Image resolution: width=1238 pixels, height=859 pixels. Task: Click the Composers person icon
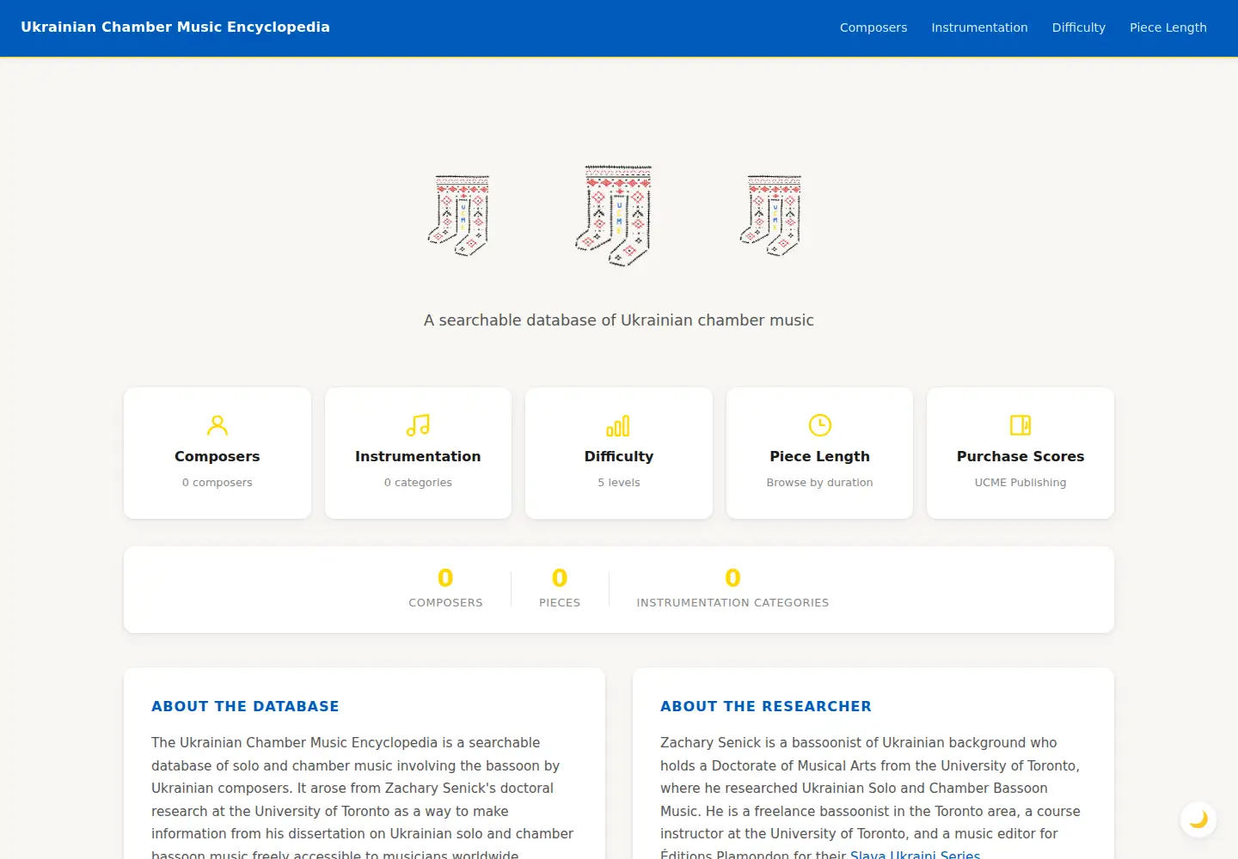[x=218, y=425]
